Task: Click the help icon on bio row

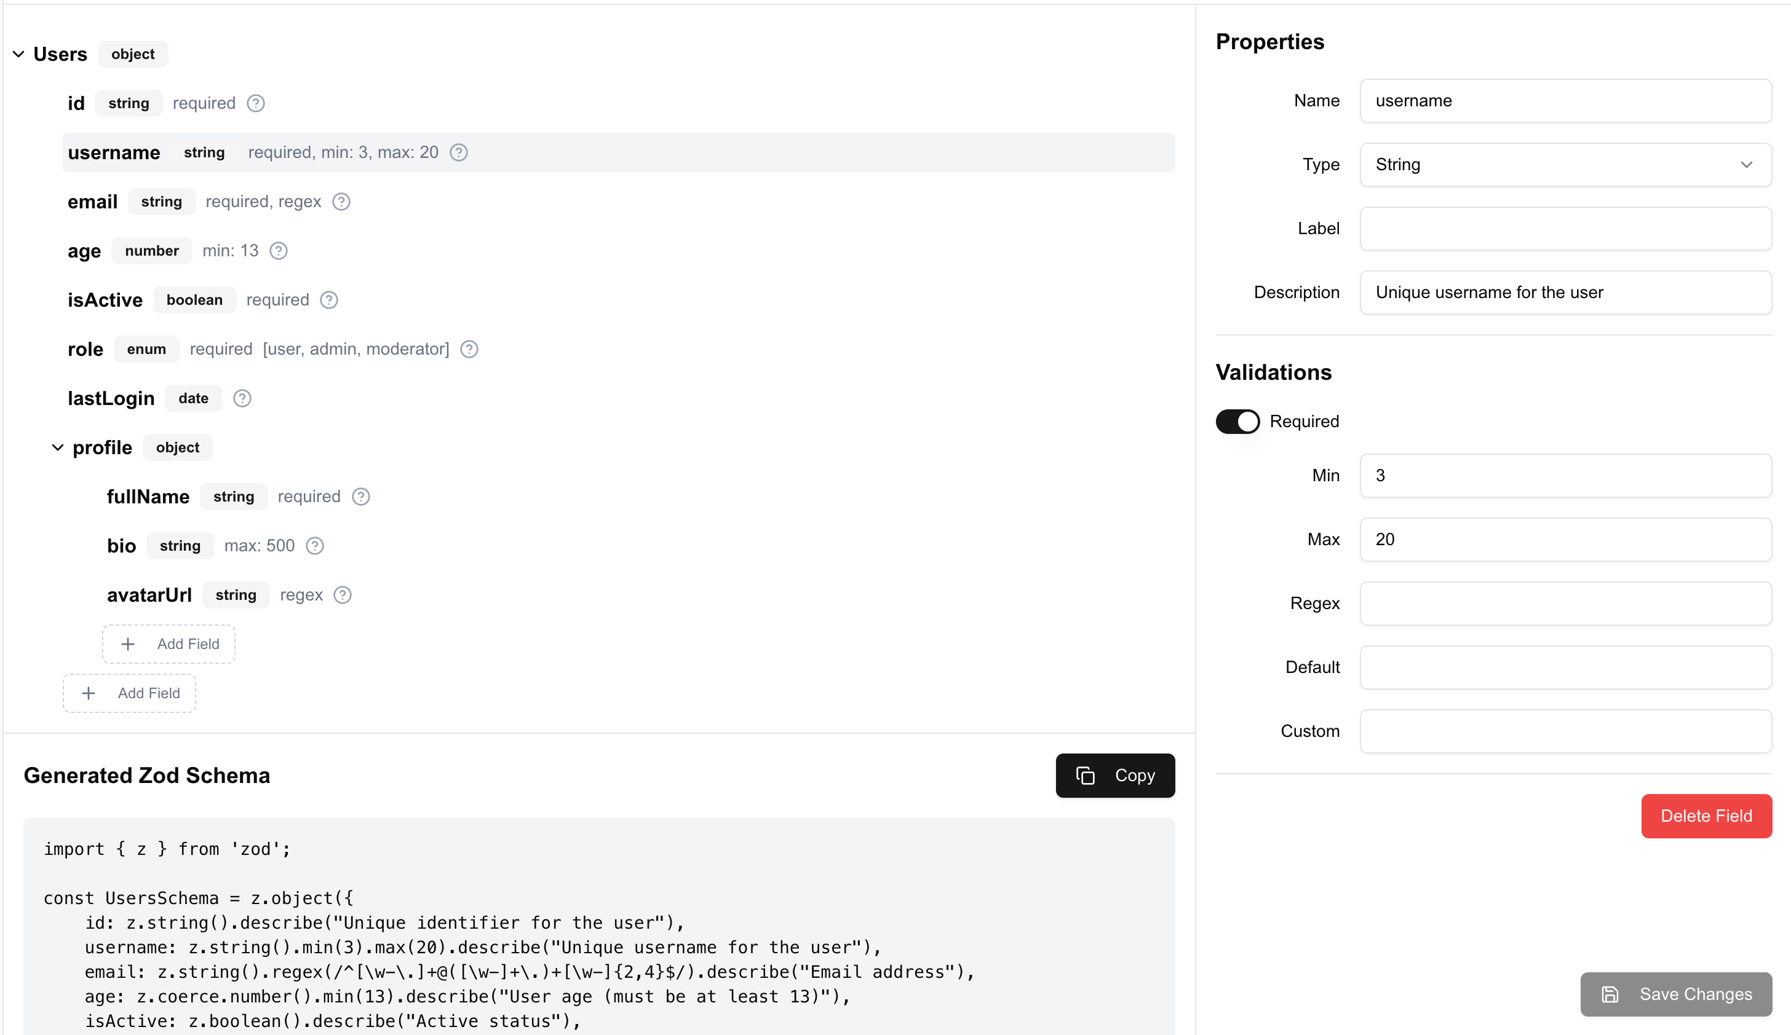Action: click(315, 546)
